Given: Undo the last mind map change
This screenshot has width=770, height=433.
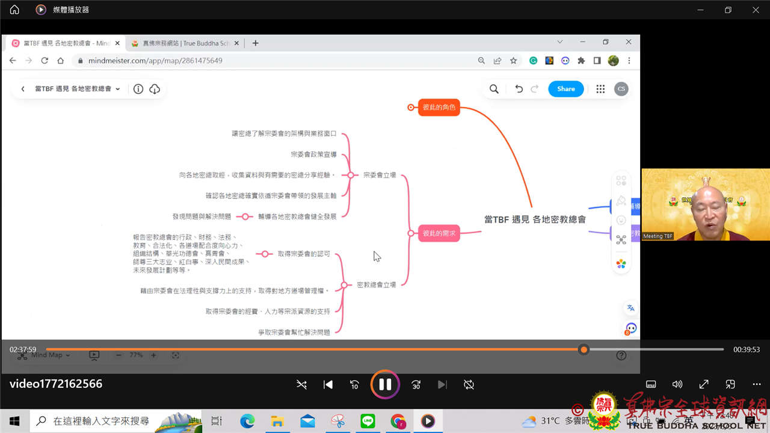Looking at the screenshot, I should click(519, 89).
